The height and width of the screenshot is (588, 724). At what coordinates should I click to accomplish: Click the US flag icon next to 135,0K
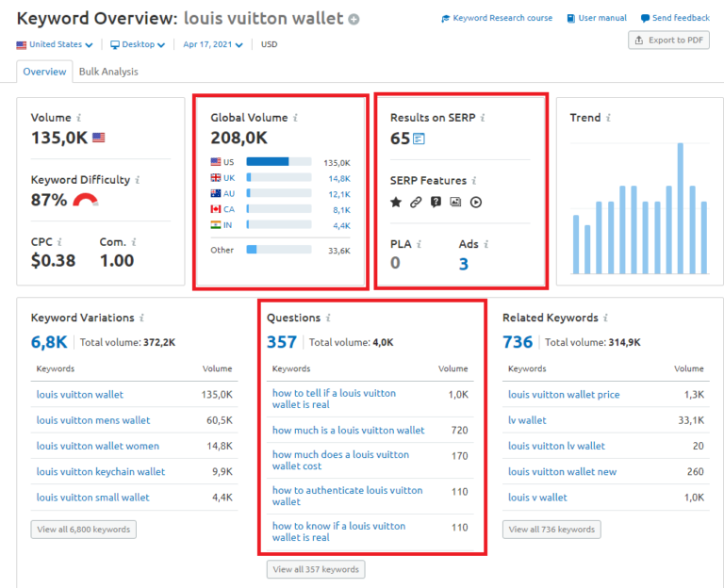98,138
